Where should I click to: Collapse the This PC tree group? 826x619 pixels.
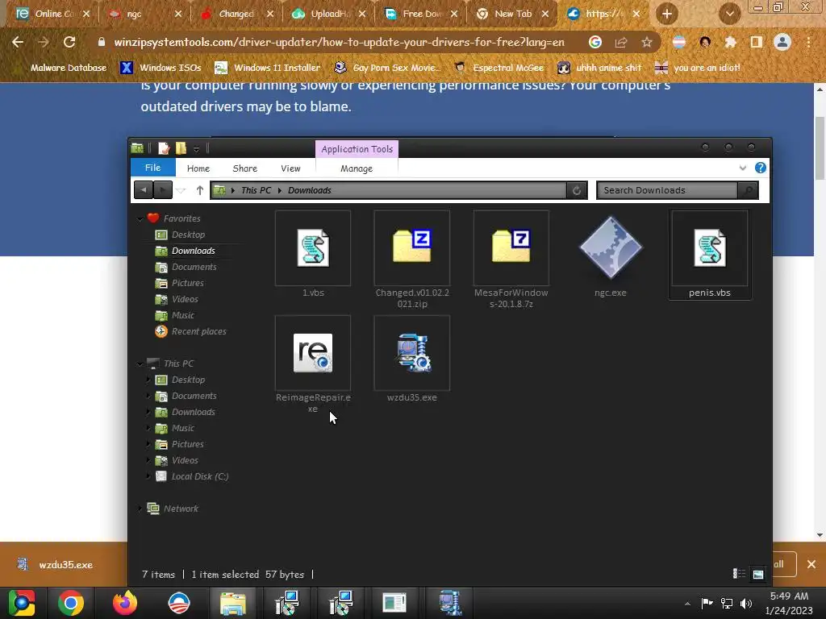pyautogui.click(x=140, y=364)
